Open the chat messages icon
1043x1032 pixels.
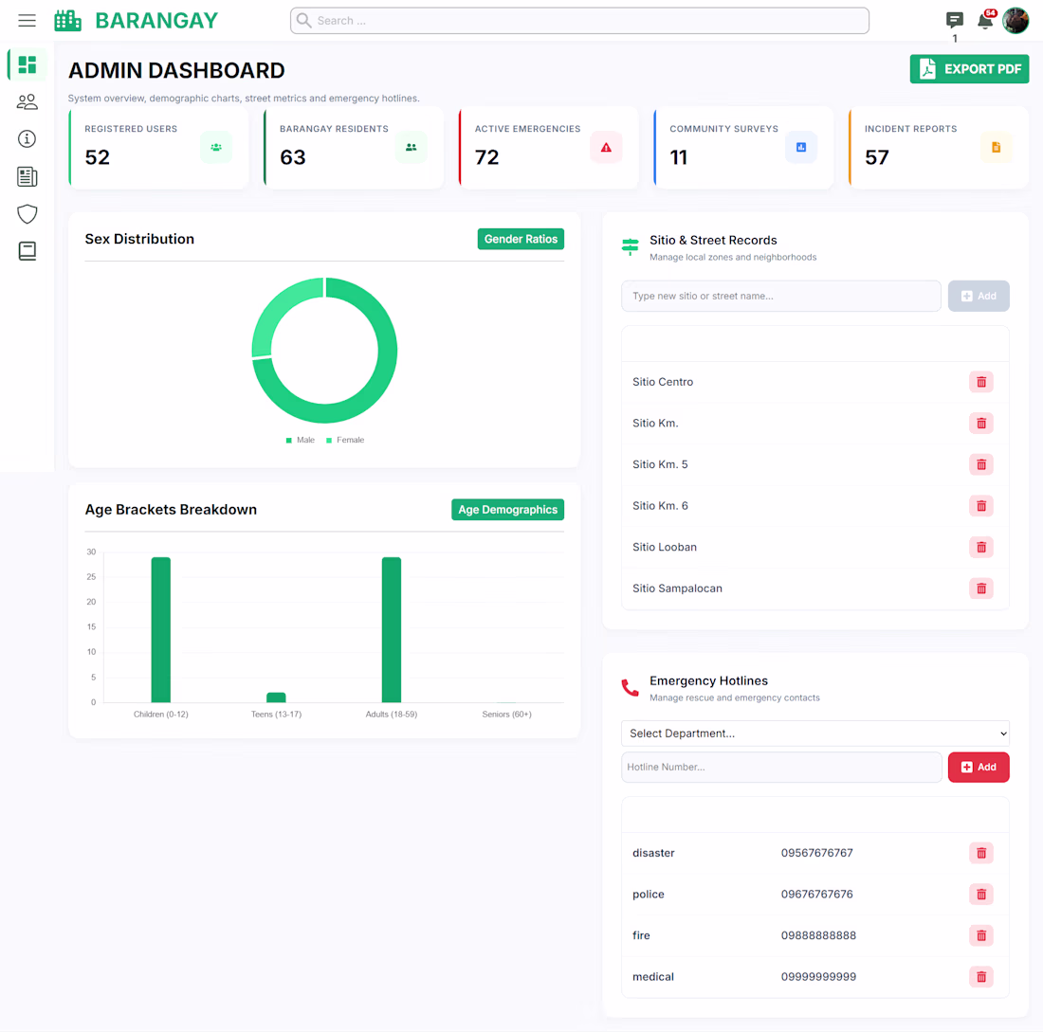955,20
